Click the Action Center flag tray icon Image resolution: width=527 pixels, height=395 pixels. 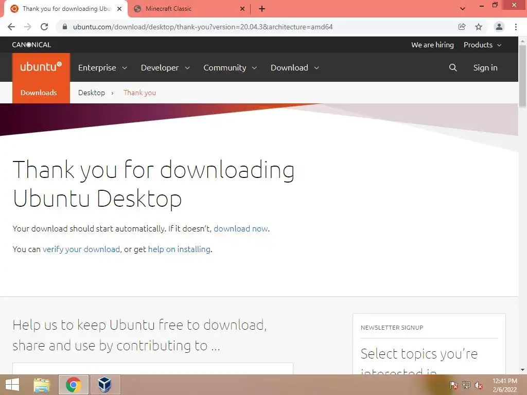tap(454, 385)
